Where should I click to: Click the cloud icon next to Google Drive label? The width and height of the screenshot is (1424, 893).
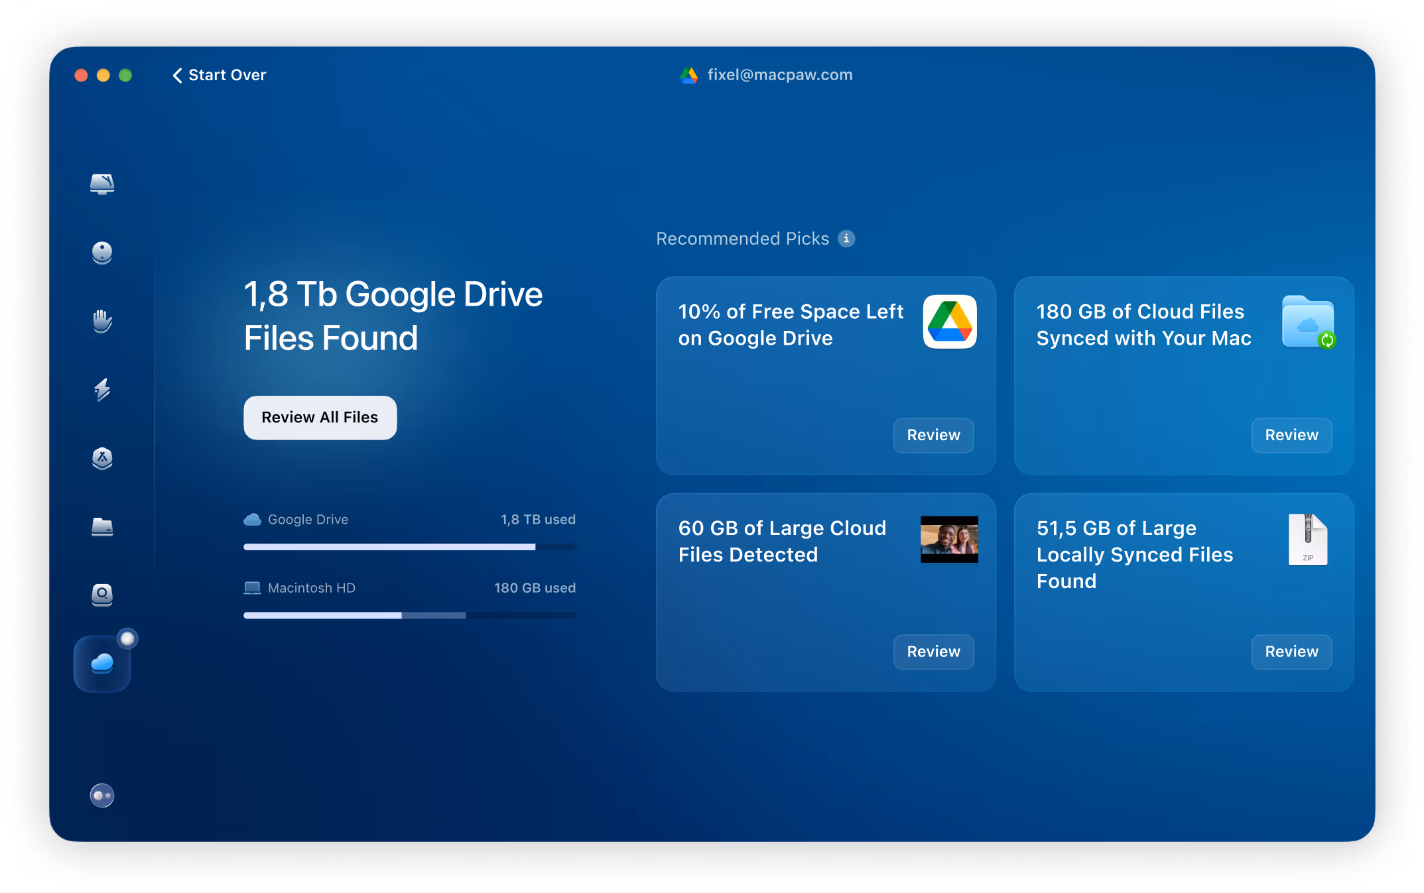pos(253,520)
